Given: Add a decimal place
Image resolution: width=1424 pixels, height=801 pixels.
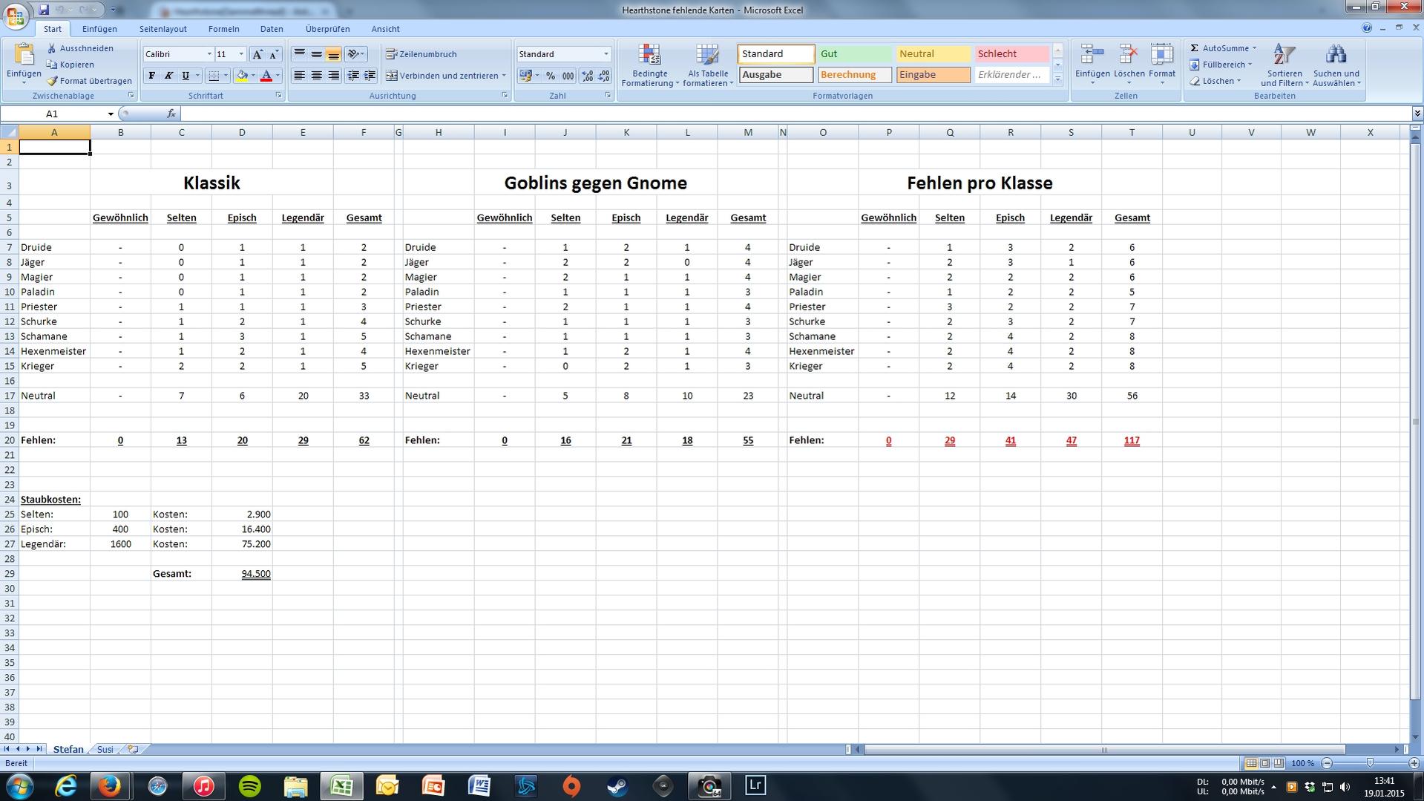Looking at the screenshot, I should pos(587,76).
